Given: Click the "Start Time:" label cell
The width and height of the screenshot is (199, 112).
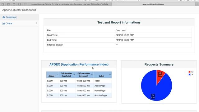Looking at the screenshot, I should click(81, 35).
